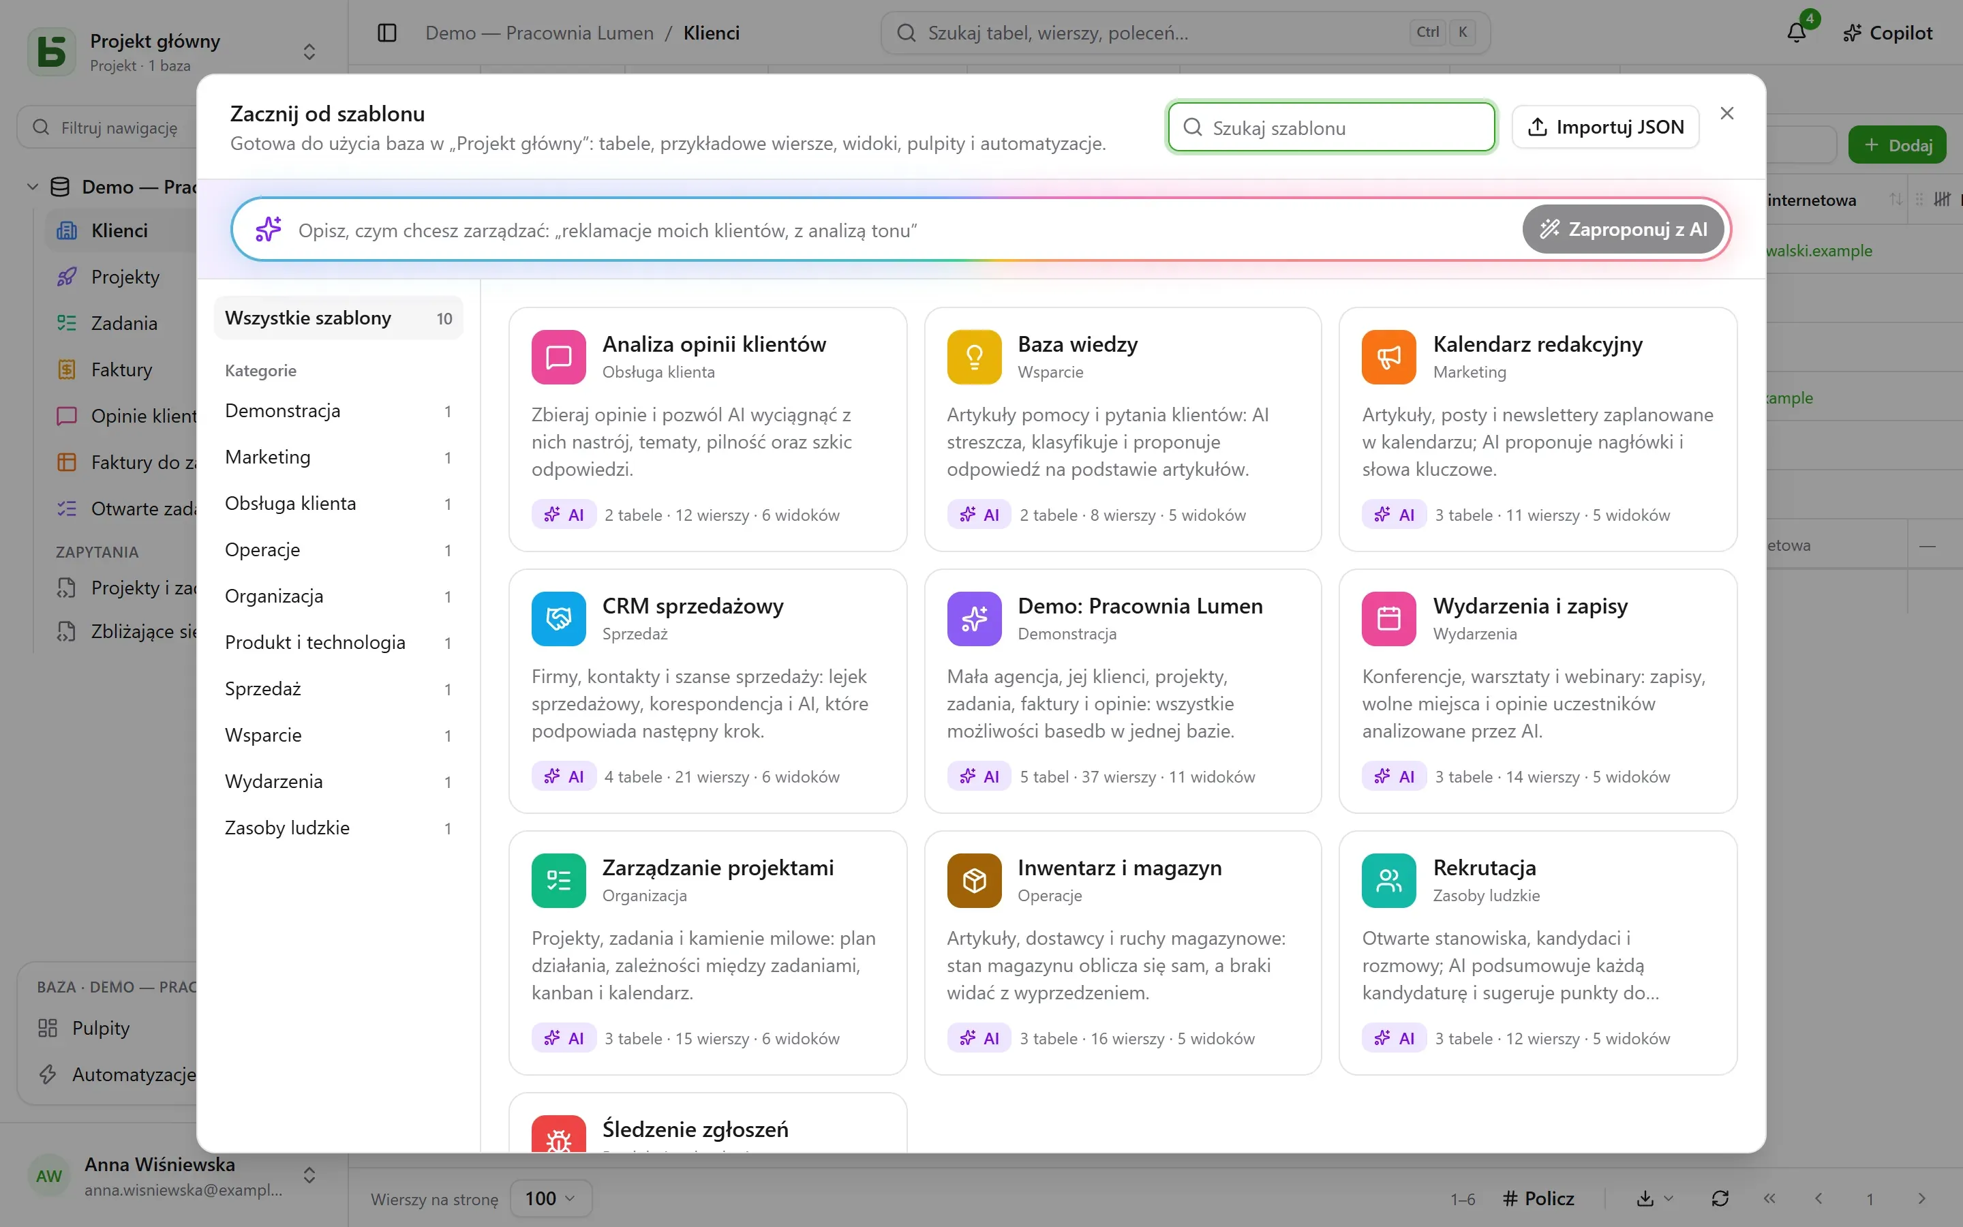Screen dimensions: 1963x1227
Task: Open the rows per page 100 dropdown
Action: coord(550,1198)
